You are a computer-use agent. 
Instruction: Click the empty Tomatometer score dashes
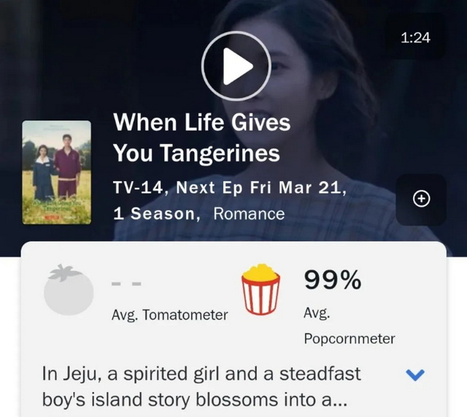point(126,284)
